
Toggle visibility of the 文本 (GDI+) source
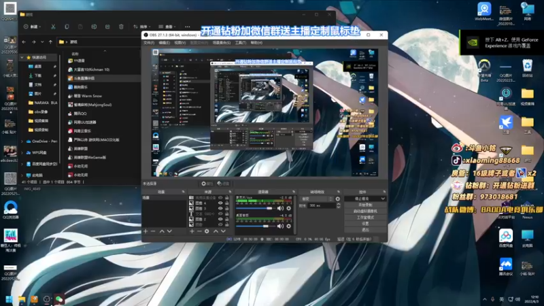click(220, 214)
